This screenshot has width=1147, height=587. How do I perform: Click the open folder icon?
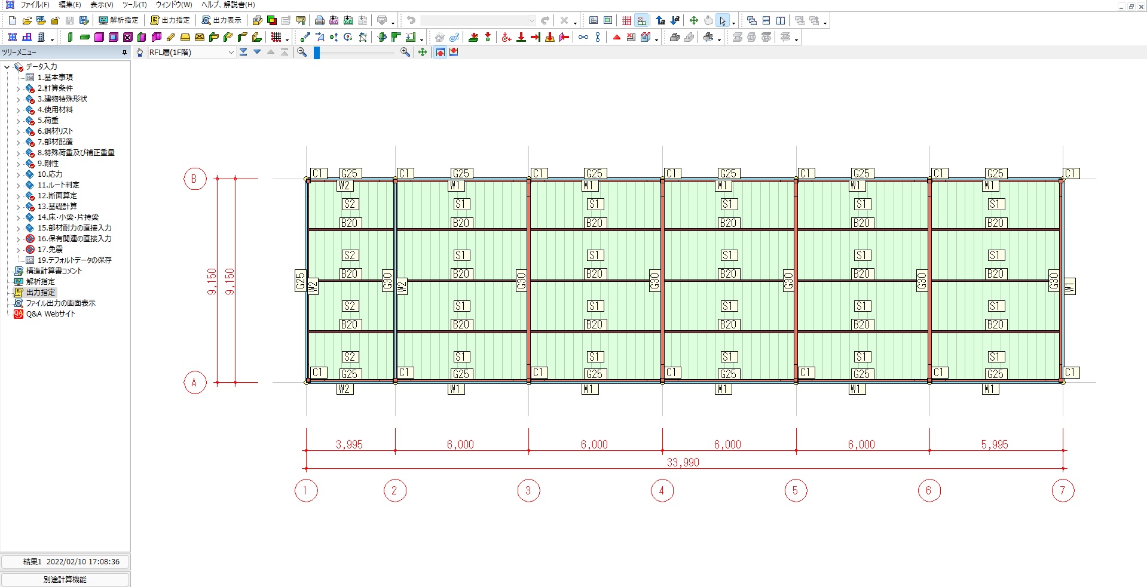click(27, 20)
